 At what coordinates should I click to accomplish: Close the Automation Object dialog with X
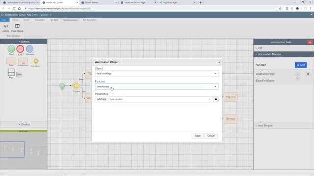[x=219, y=62]
